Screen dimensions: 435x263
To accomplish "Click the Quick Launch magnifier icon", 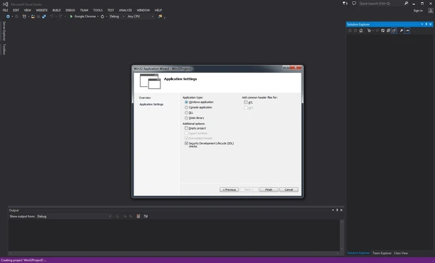I will coord(406,3).
